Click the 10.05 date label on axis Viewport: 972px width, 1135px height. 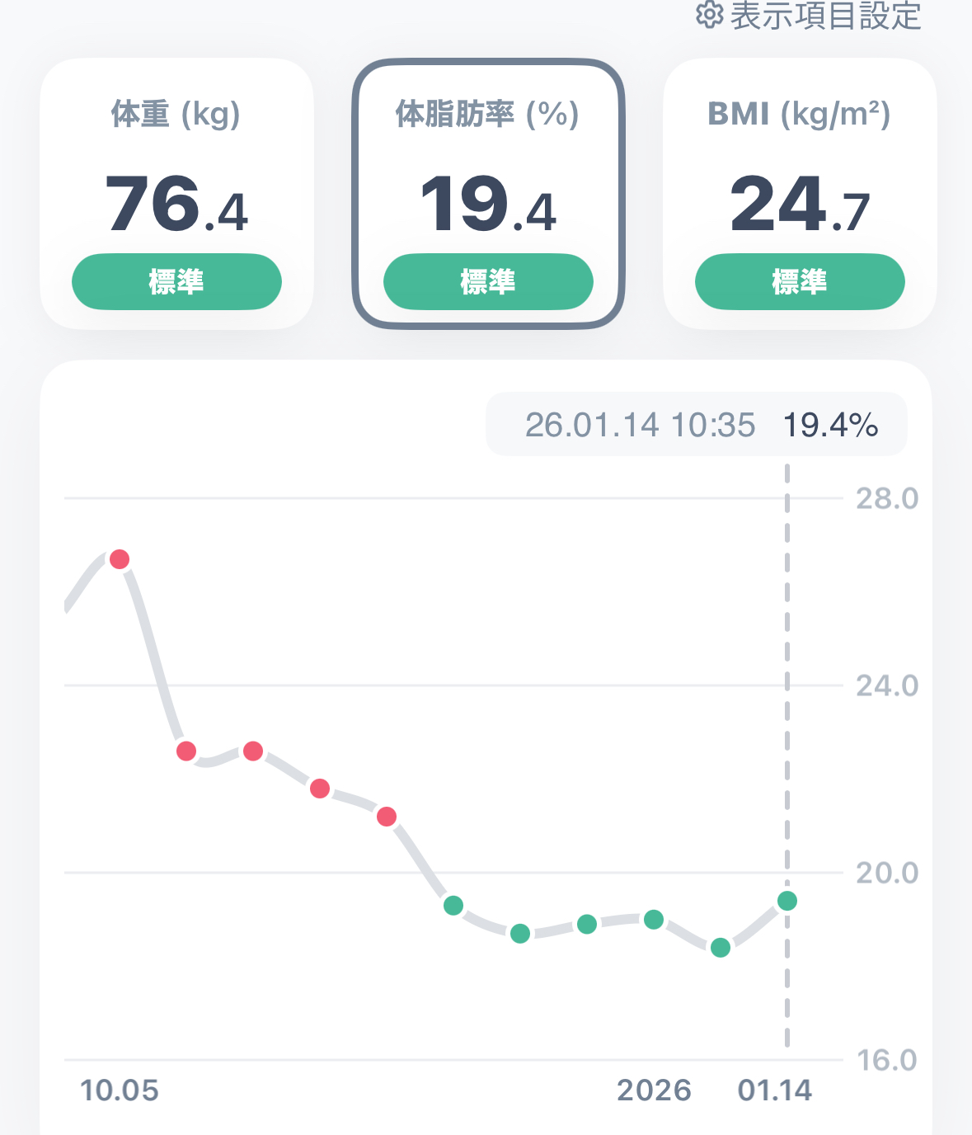click(x=120, y=1090)
